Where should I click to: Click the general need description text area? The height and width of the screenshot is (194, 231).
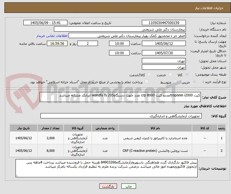tap(120, 97)
